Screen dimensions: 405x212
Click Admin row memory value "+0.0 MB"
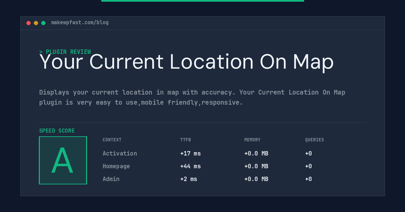tap(256, 179)
